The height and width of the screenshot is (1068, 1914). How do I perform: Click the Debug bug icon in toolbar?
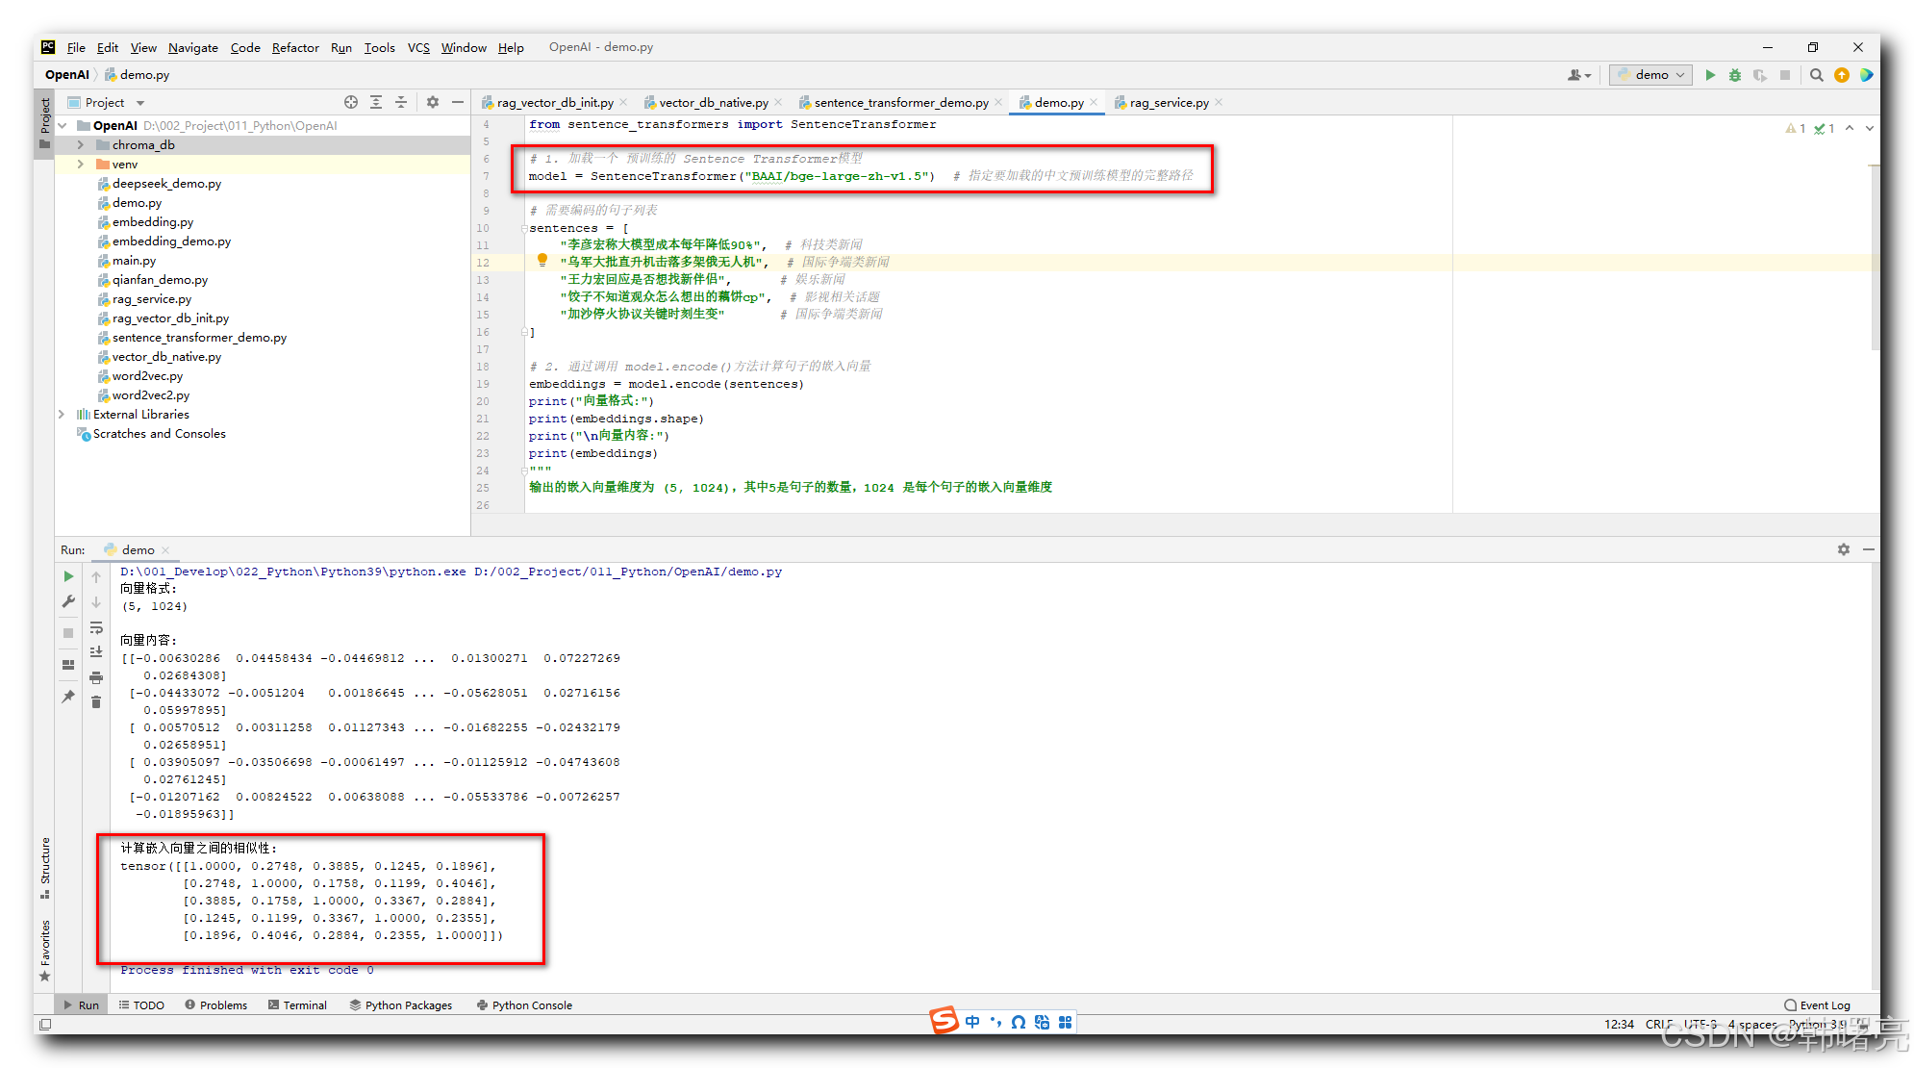point(1735,75)
